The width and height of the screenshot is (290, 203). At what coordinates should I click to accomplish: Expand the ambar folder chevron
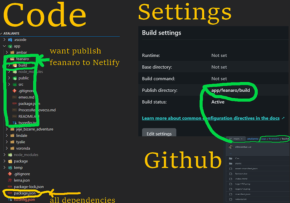pyautogui.click(x=7, y=52)
